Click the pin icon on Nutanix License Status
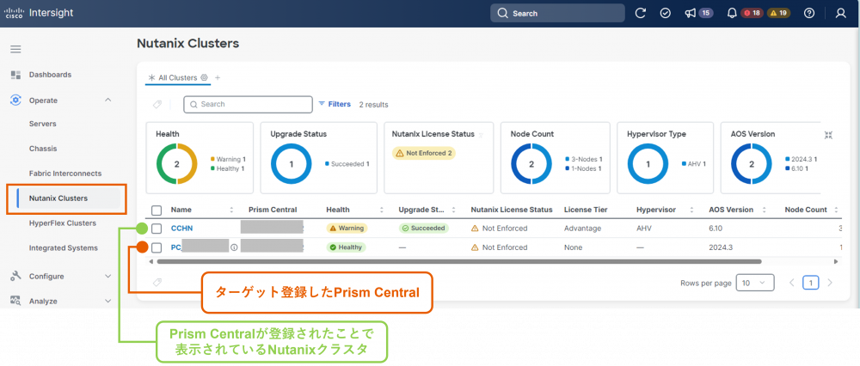Viewport: 860px width, 366px height. point(481,135)
